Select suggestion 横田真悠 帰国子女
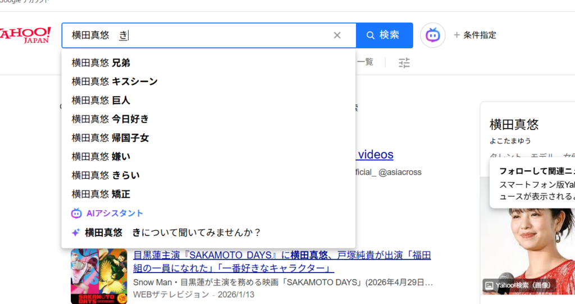575x304 pixels. (110, 138)
